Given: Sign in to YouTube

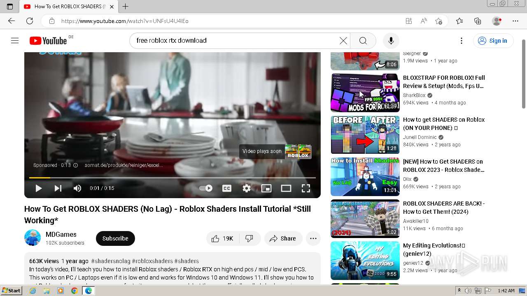Looking at the screenshot, I should pyautogui.click(x=493, y=41).
